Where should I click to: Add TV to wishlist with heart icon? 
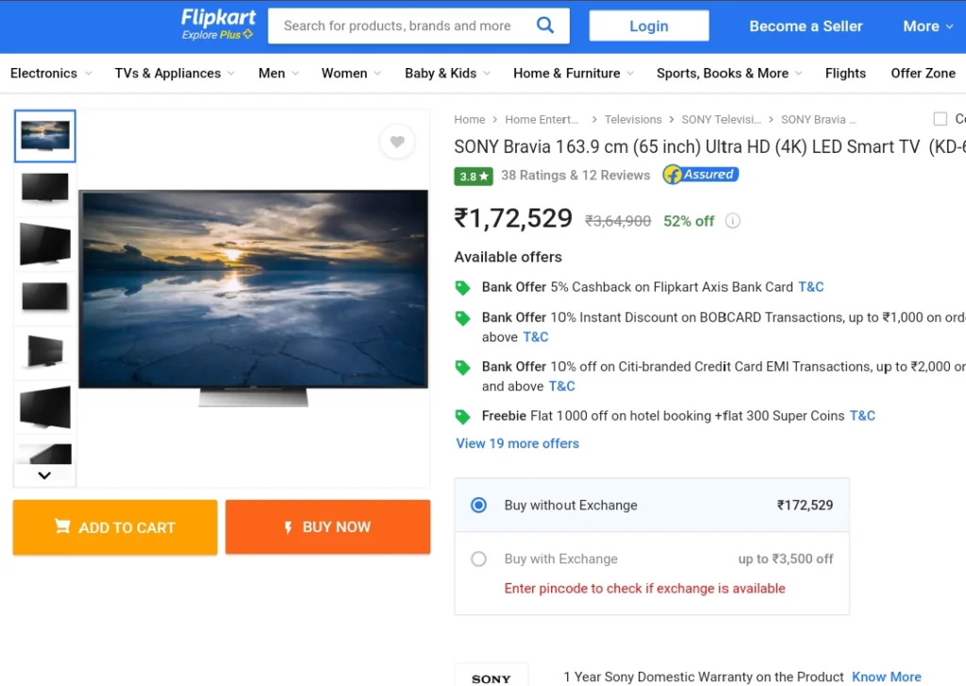tap(397, 142)
